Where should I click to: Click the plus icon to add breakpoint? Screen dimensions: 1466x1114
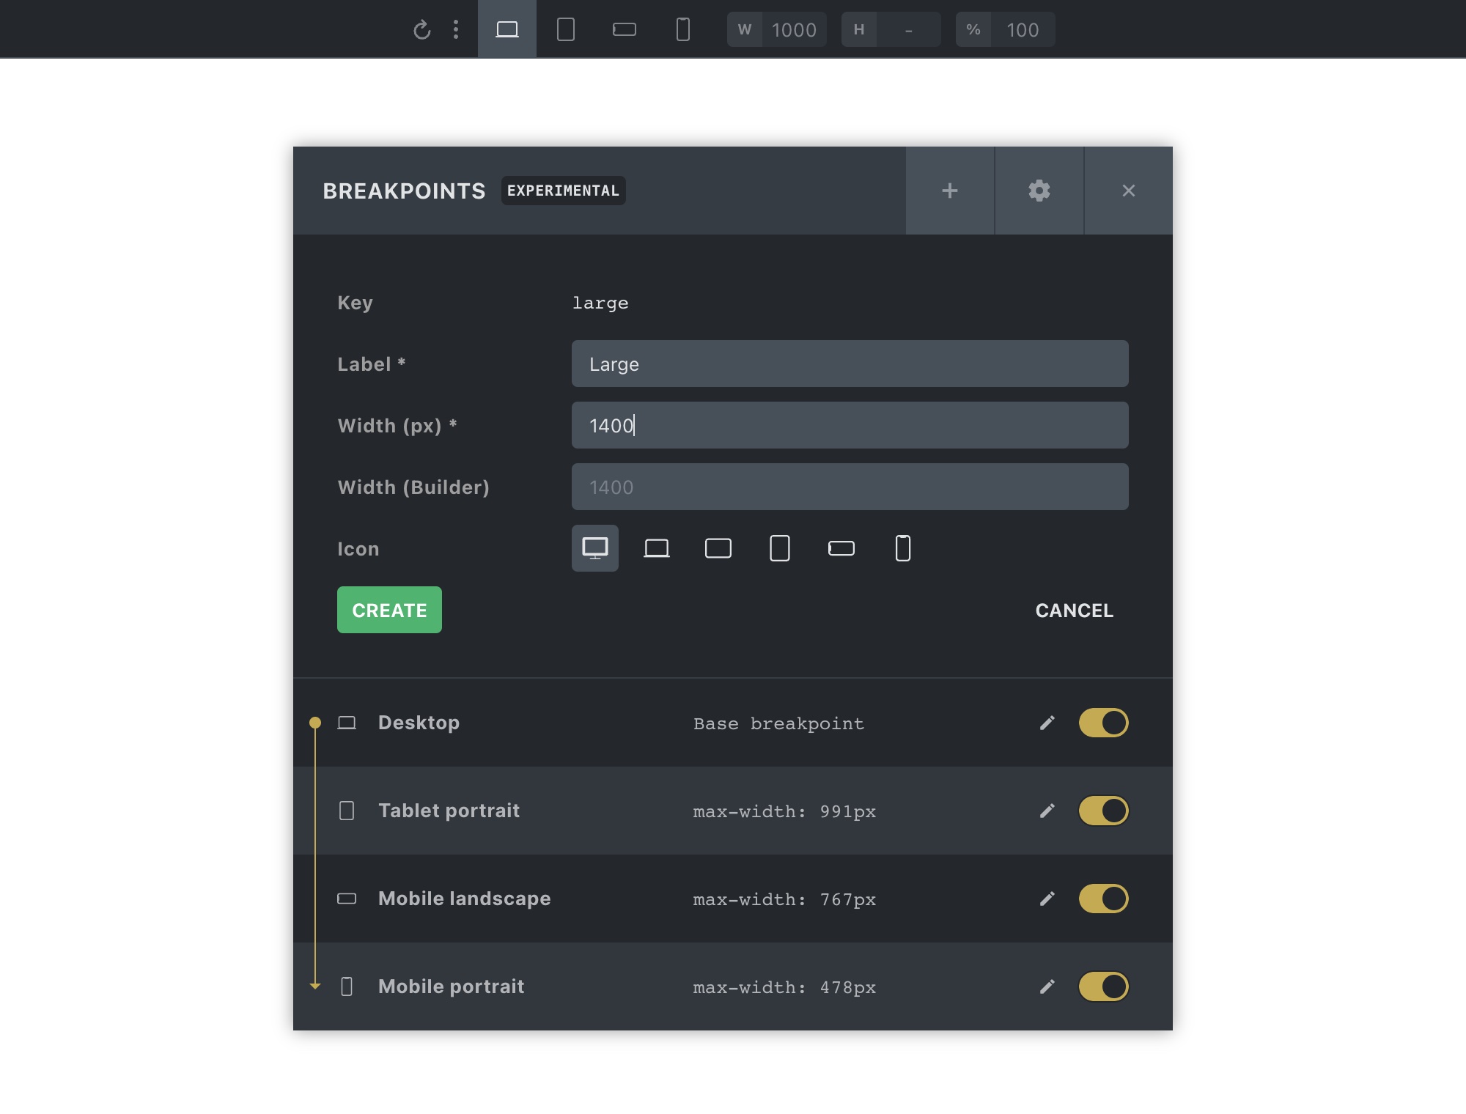pyautogui.click(x=950, y=191)
